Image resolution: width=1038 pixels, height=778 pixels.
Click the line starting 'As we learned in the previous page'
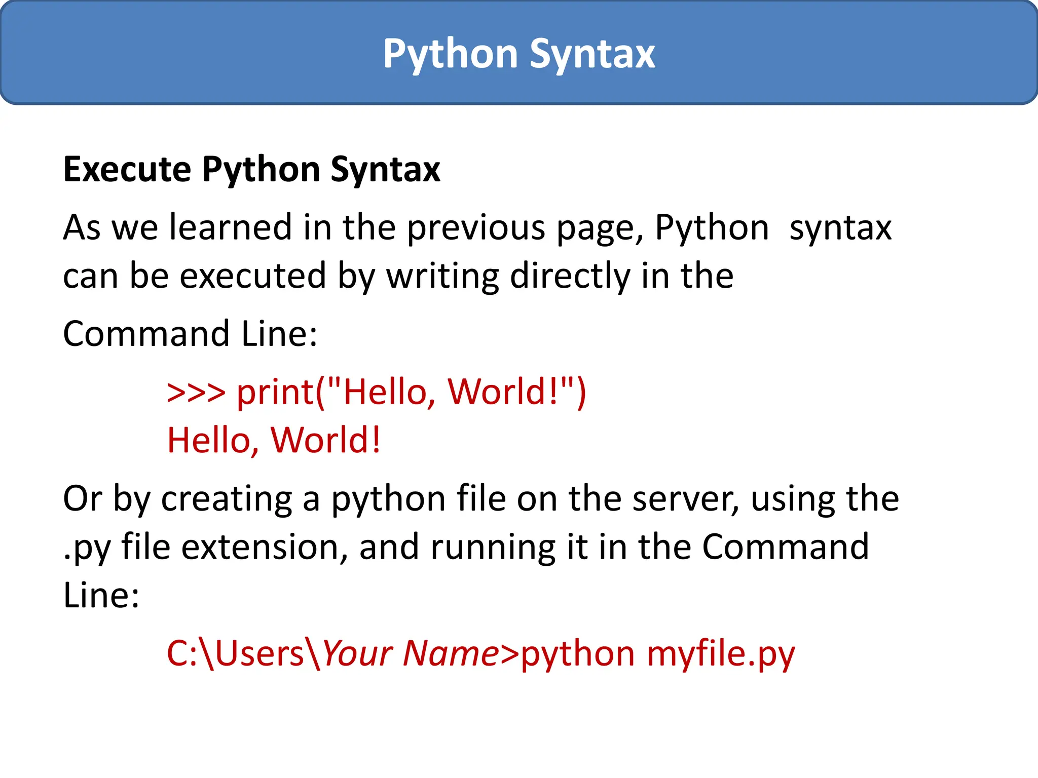(477, 228)
